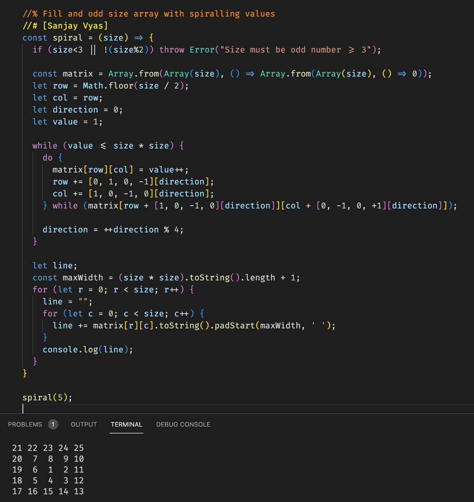The height and width of the screenshot is (502, 474).
Task: Select the TERMINAL tab
Action: click(x=126, y=424)
